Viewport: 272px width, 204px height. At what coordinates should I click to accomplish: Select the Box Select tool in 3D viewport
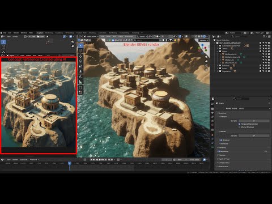[80, 45]
